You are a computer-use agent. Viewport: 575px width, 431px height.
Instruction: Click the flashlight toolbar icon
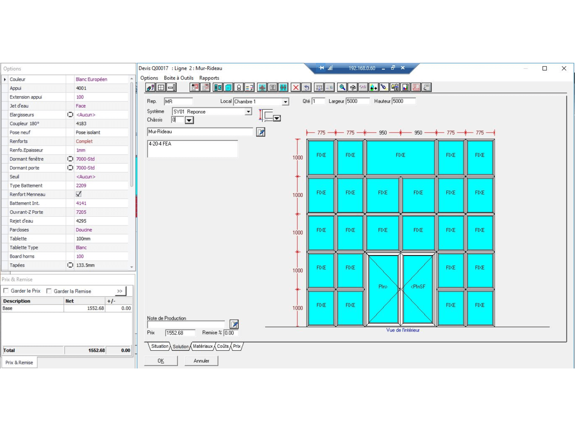(384, 87)
